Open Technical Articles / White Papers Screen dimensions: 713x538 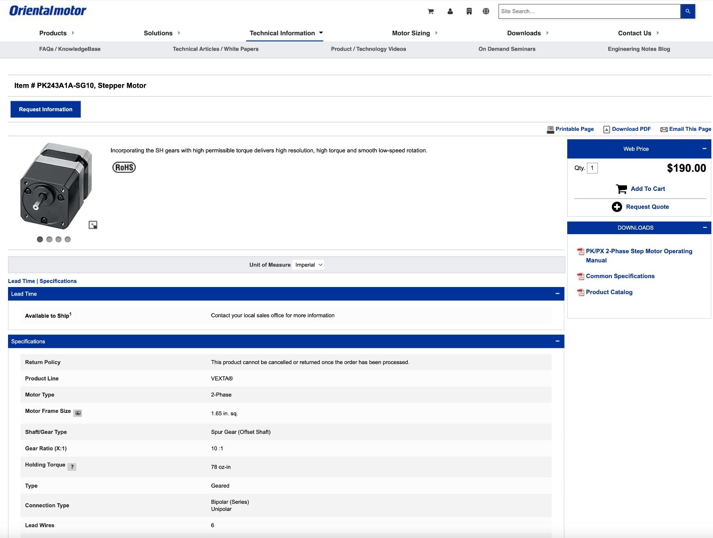[216, 49]
